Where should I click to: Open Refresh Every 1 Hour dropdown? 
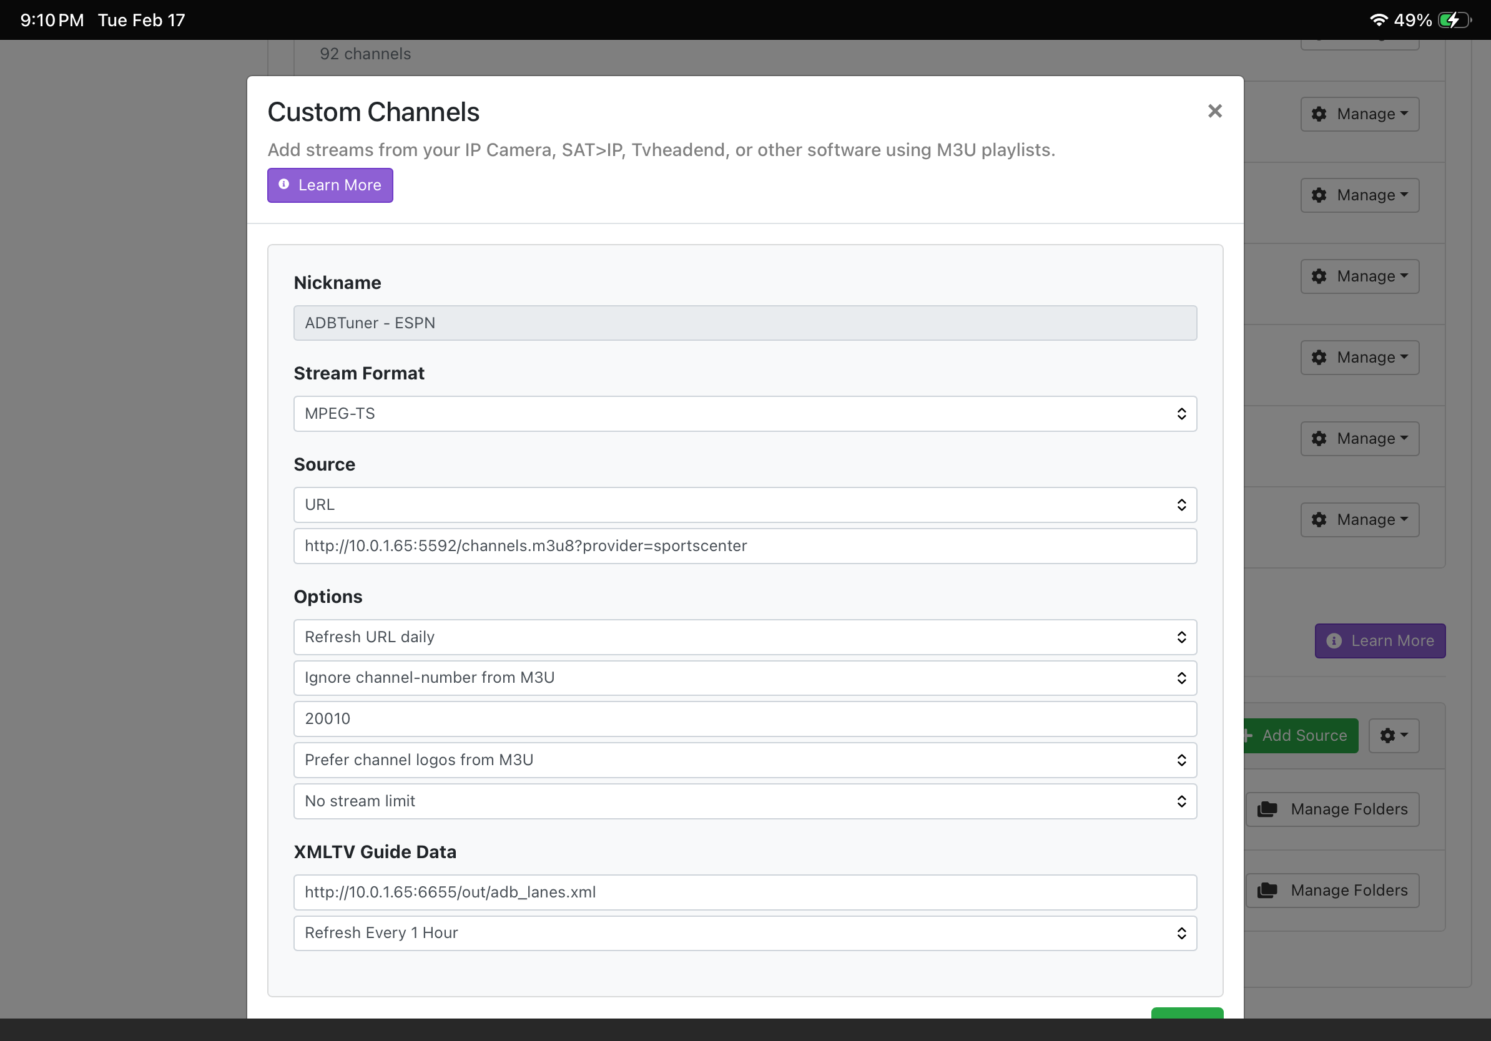pos(744,932)
